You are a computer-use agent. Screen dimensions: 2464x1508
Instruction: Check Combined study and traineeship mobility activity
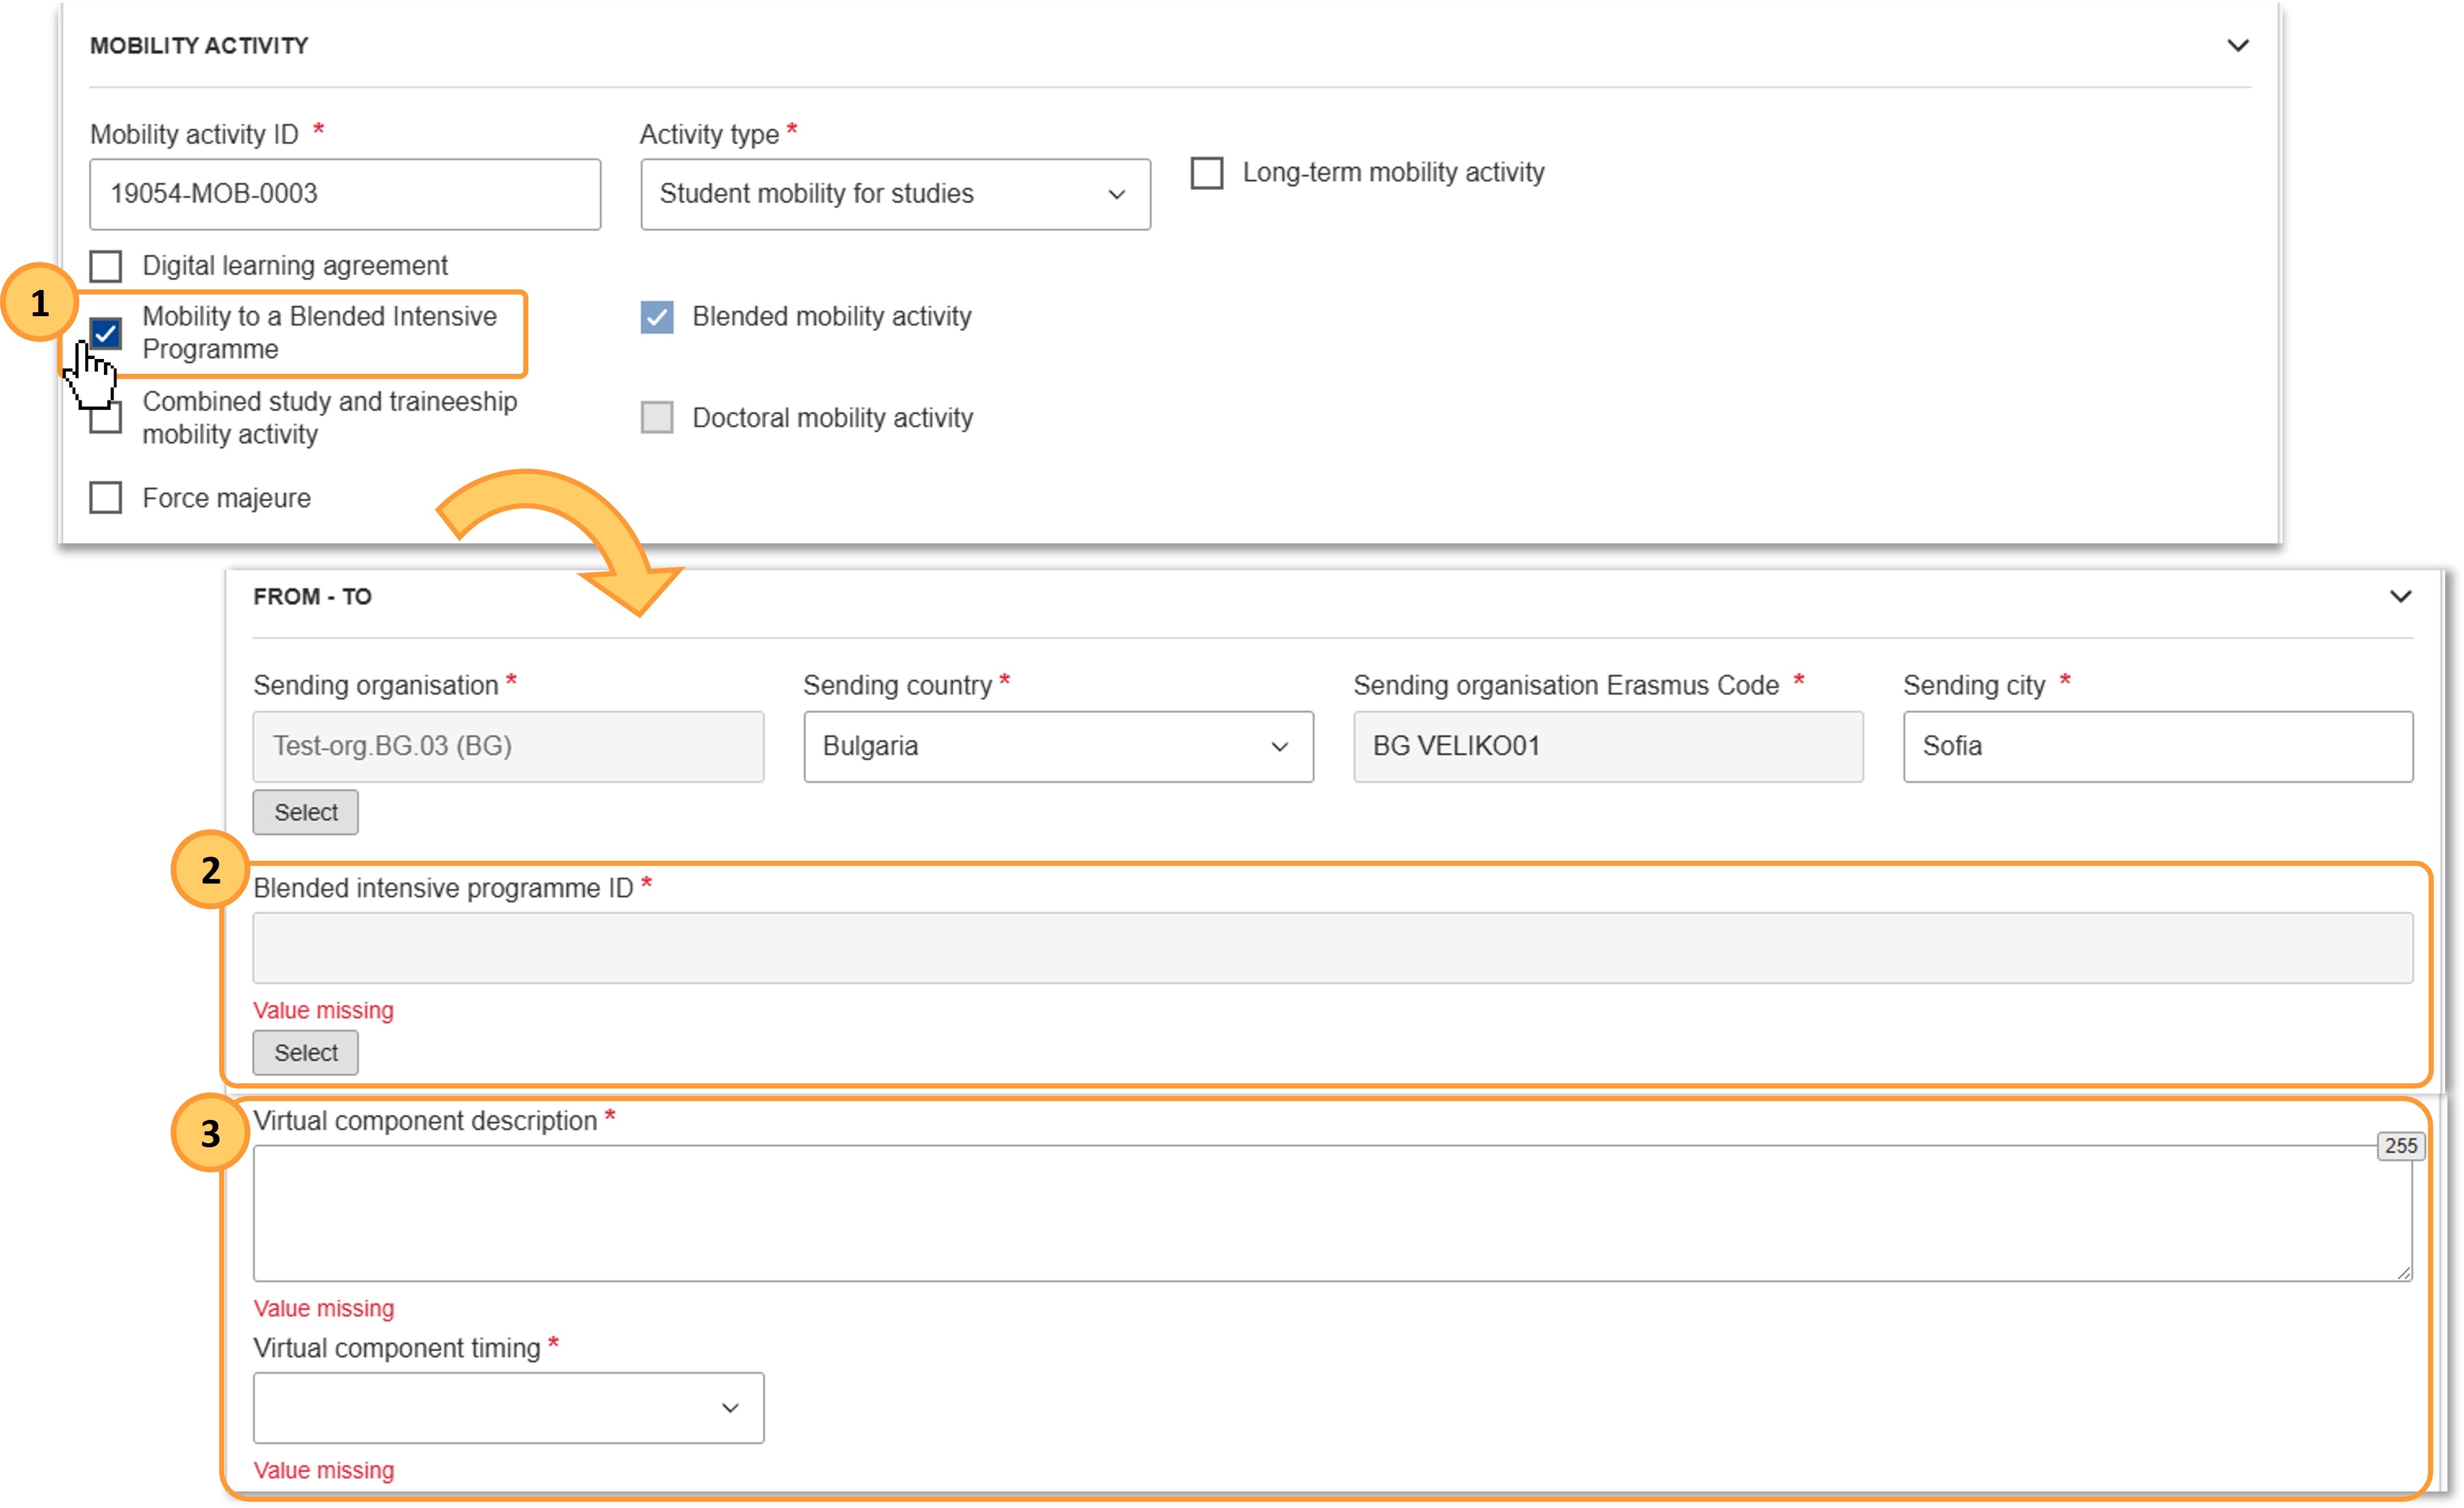106,418
